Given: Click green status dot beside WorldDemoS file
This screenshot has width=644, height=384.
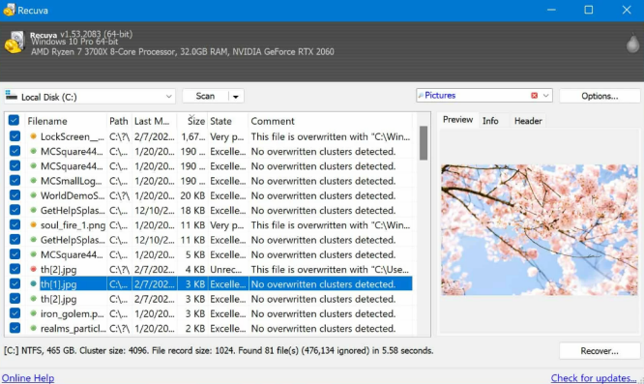Looking at the screenshot, I should (x=33, y=195).
